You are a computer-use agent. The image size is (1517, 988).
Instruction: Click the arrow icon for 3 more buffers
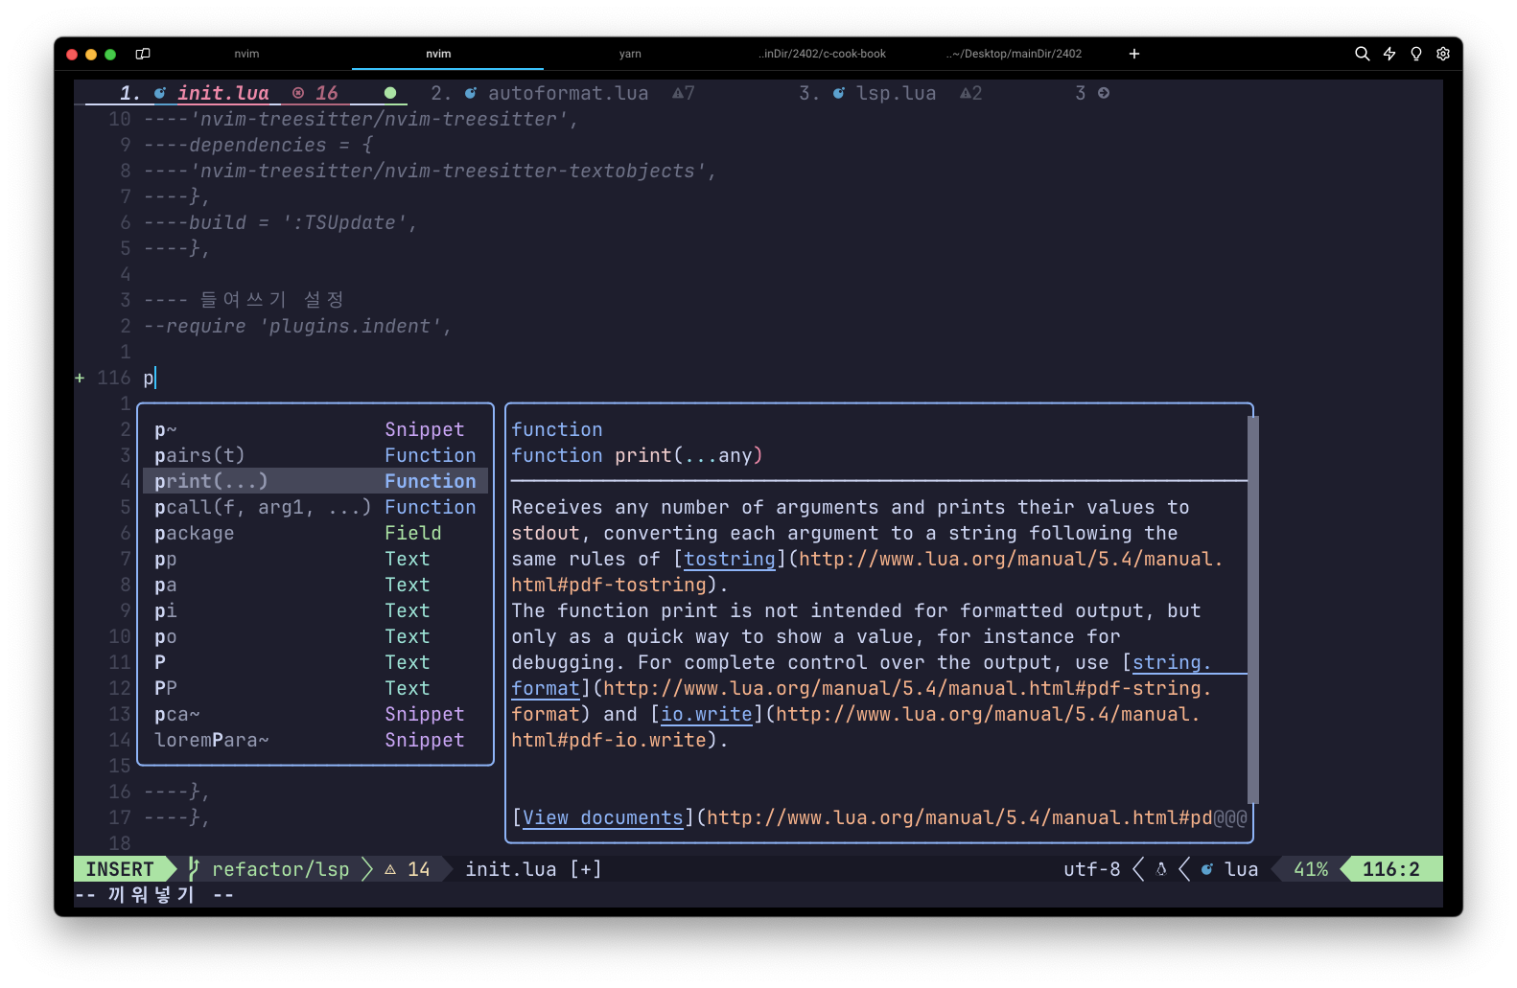[1104, 93]
